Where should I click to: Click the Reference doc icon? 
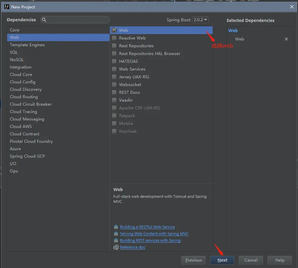(x=116, y=247)
